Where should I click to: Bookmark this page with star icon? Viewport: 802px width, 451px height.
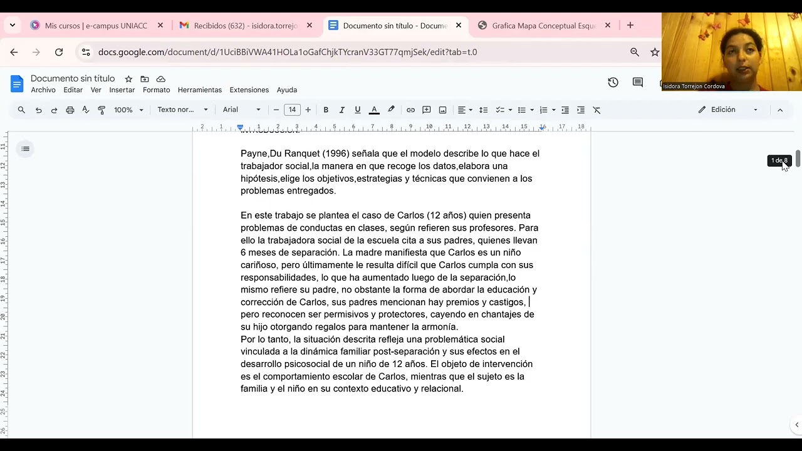[655, 52]
